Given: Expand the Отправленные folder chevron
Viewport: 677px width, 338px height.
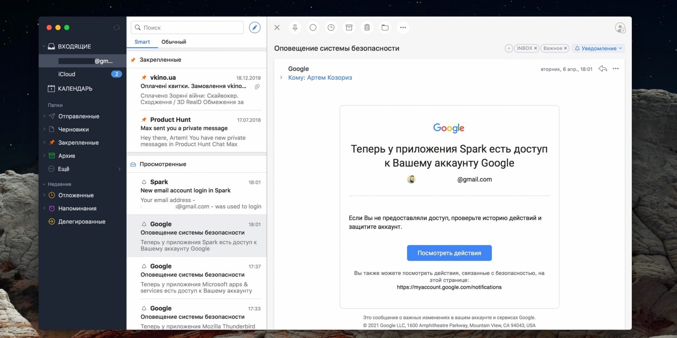Looking at the screenshot, I should click(44, 116).
